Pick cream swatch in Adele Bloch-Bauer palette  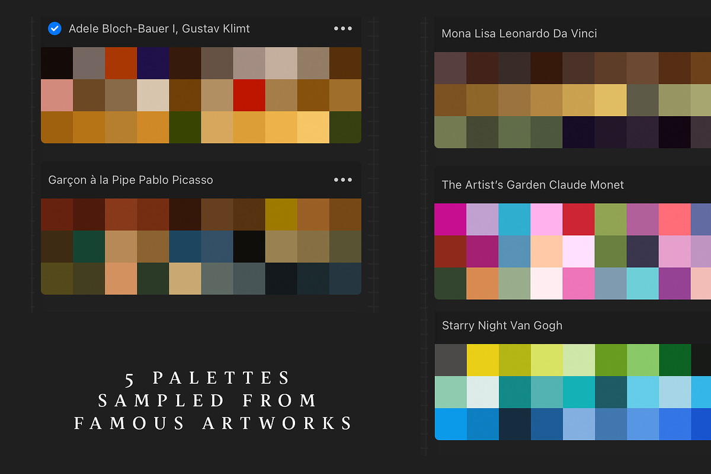point(153,95)
